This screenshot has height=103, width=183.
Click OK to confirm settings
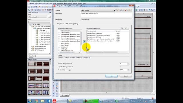[112, 76]
